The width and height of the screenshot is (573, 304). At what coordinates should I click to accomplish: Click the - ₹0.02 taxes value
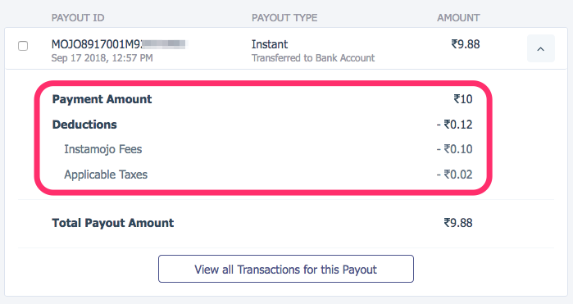[x=454, y=175]
